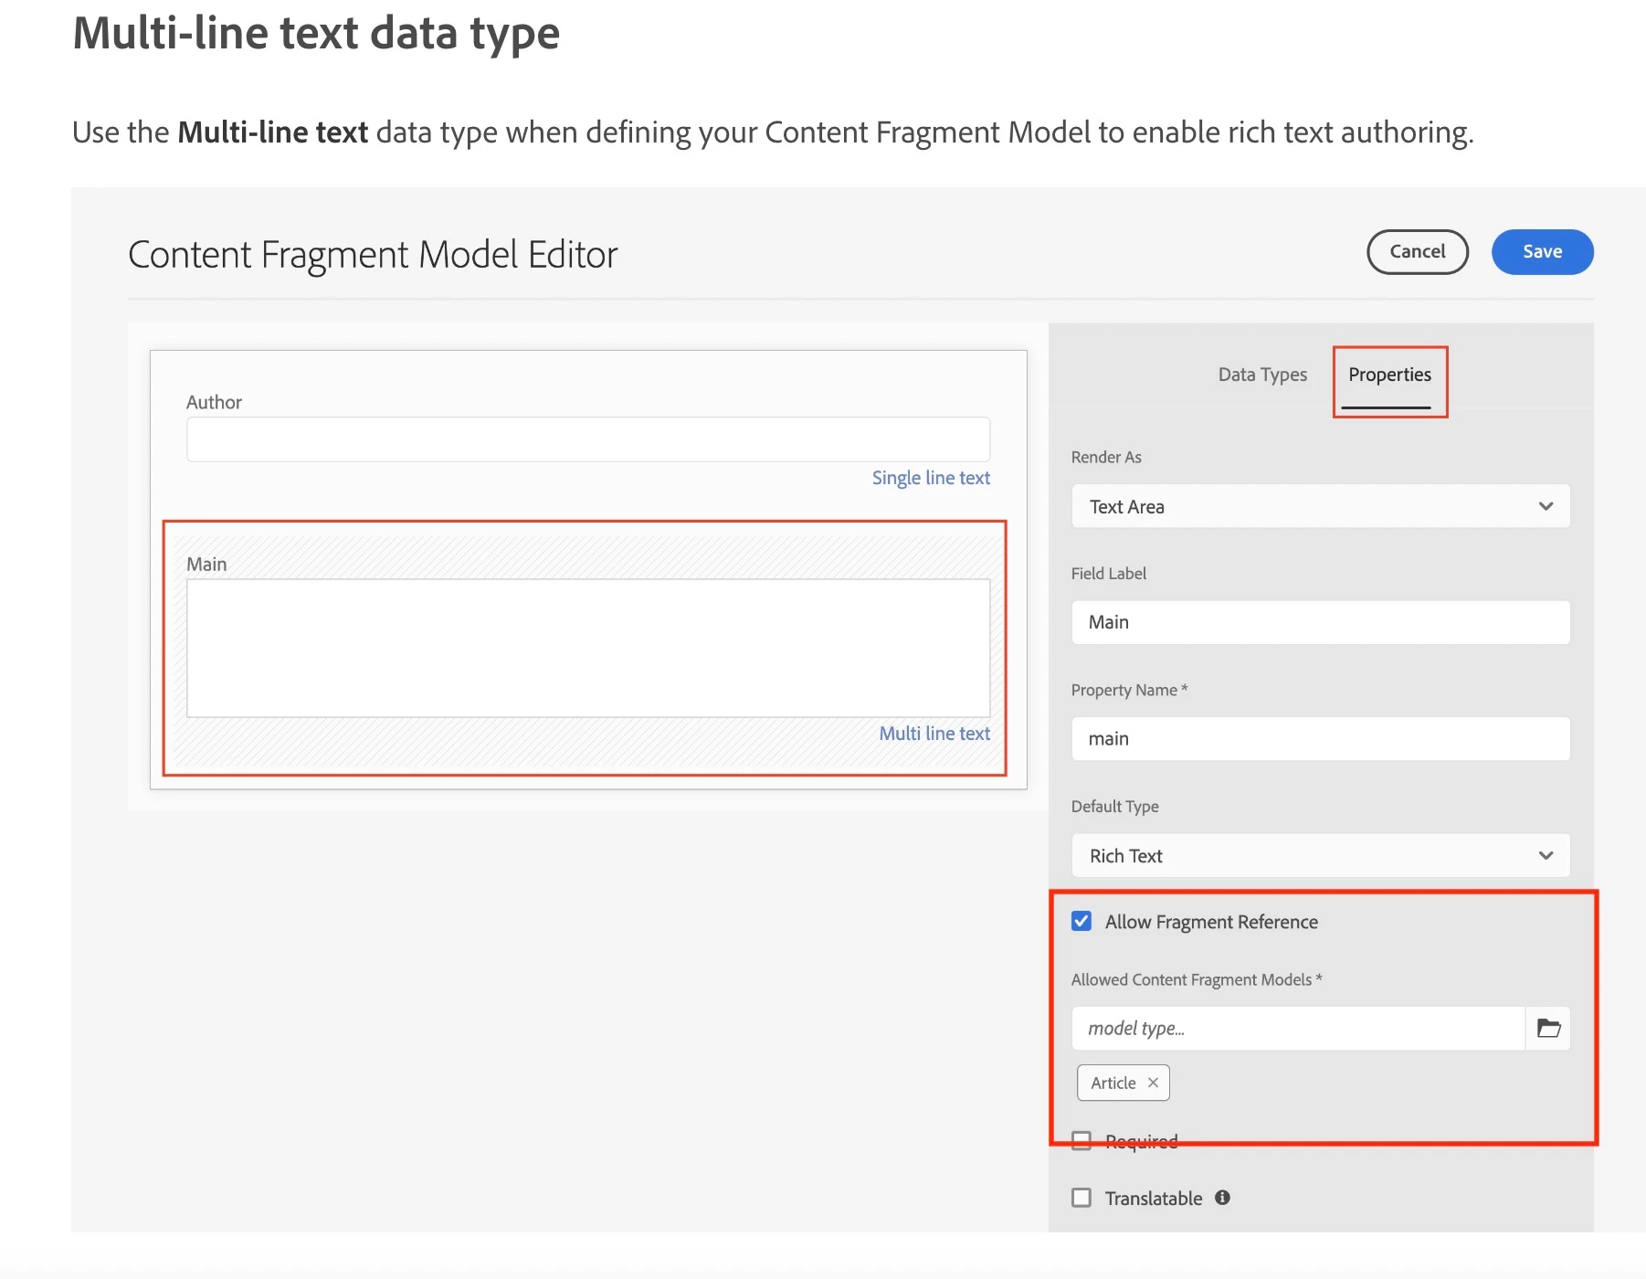Open the Render As dropdown
The height and width of the screenshot is (1279, 1646).
1320,506
